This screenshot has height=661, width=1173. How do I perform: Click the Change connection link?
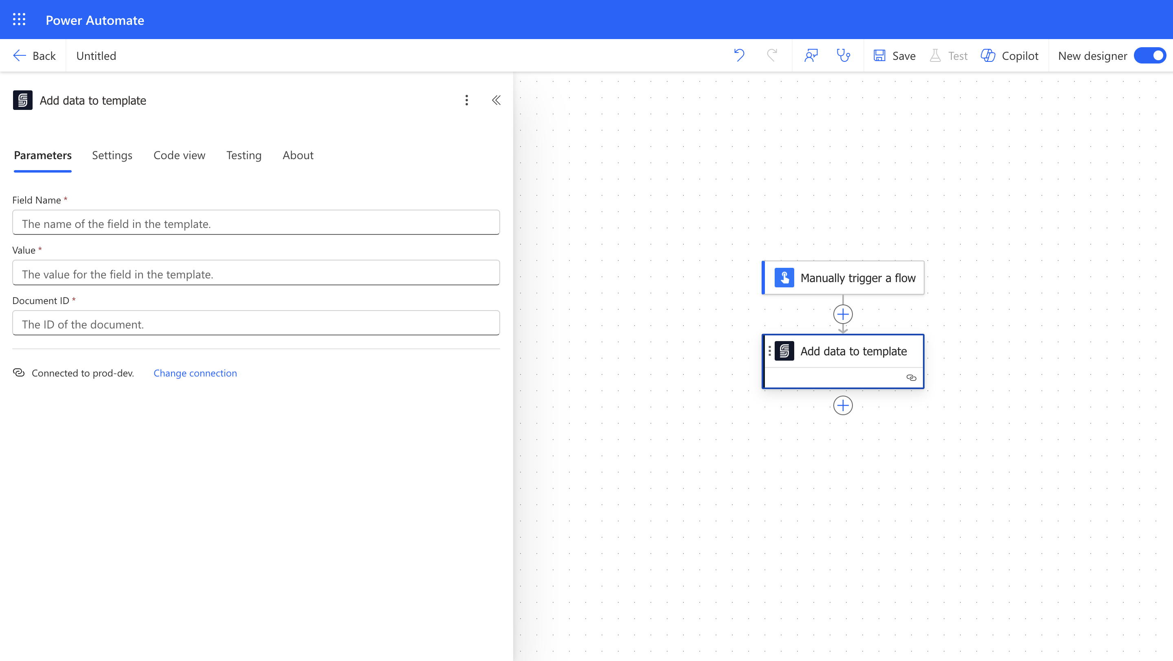pyautogui.click(x=195, y=373)
